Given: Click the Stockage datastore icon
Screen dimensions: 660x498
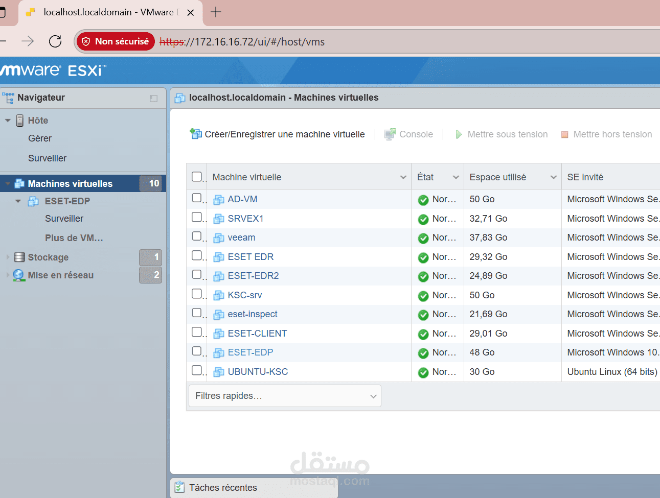Looking at the screenshot, I should [x=19, y=257].
